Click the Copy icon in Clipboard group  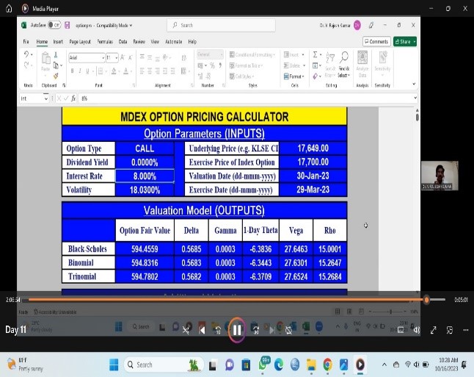56,65
